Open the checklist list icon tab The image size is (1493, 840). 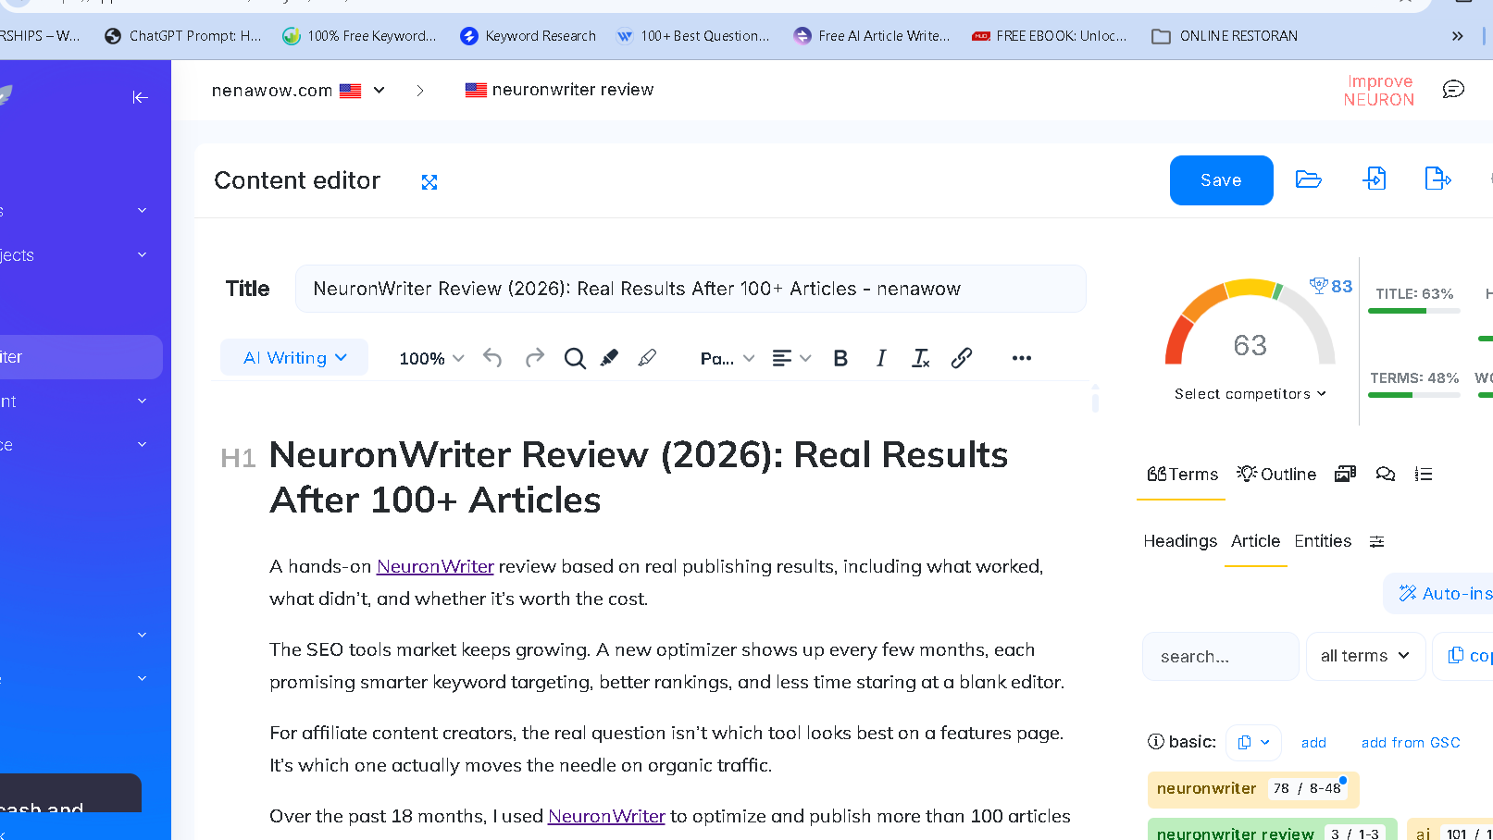click(1424, 475)
